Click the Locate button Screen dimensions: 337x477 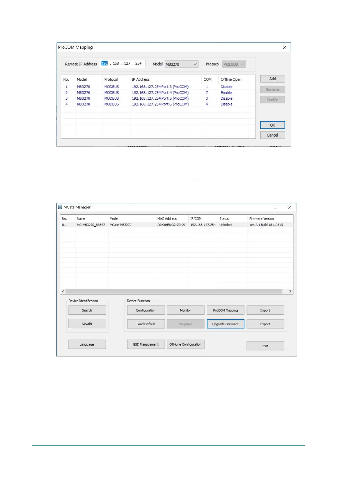(87, 323)
